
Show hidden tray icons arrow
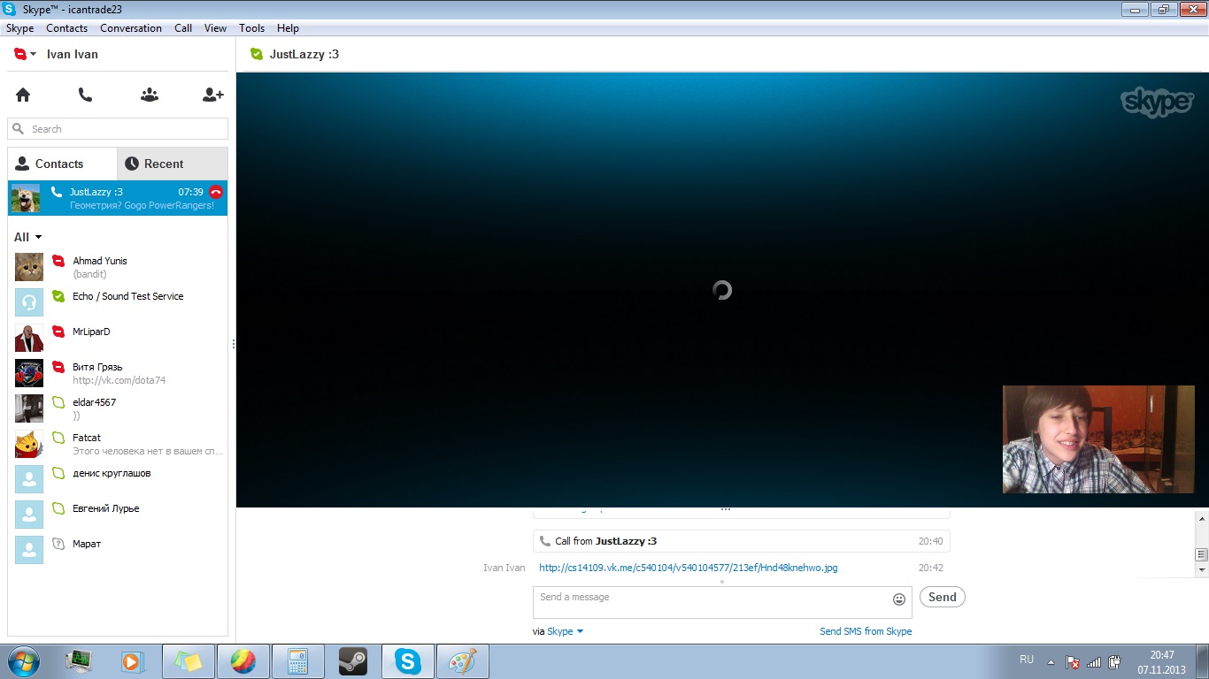[1051, 661]
